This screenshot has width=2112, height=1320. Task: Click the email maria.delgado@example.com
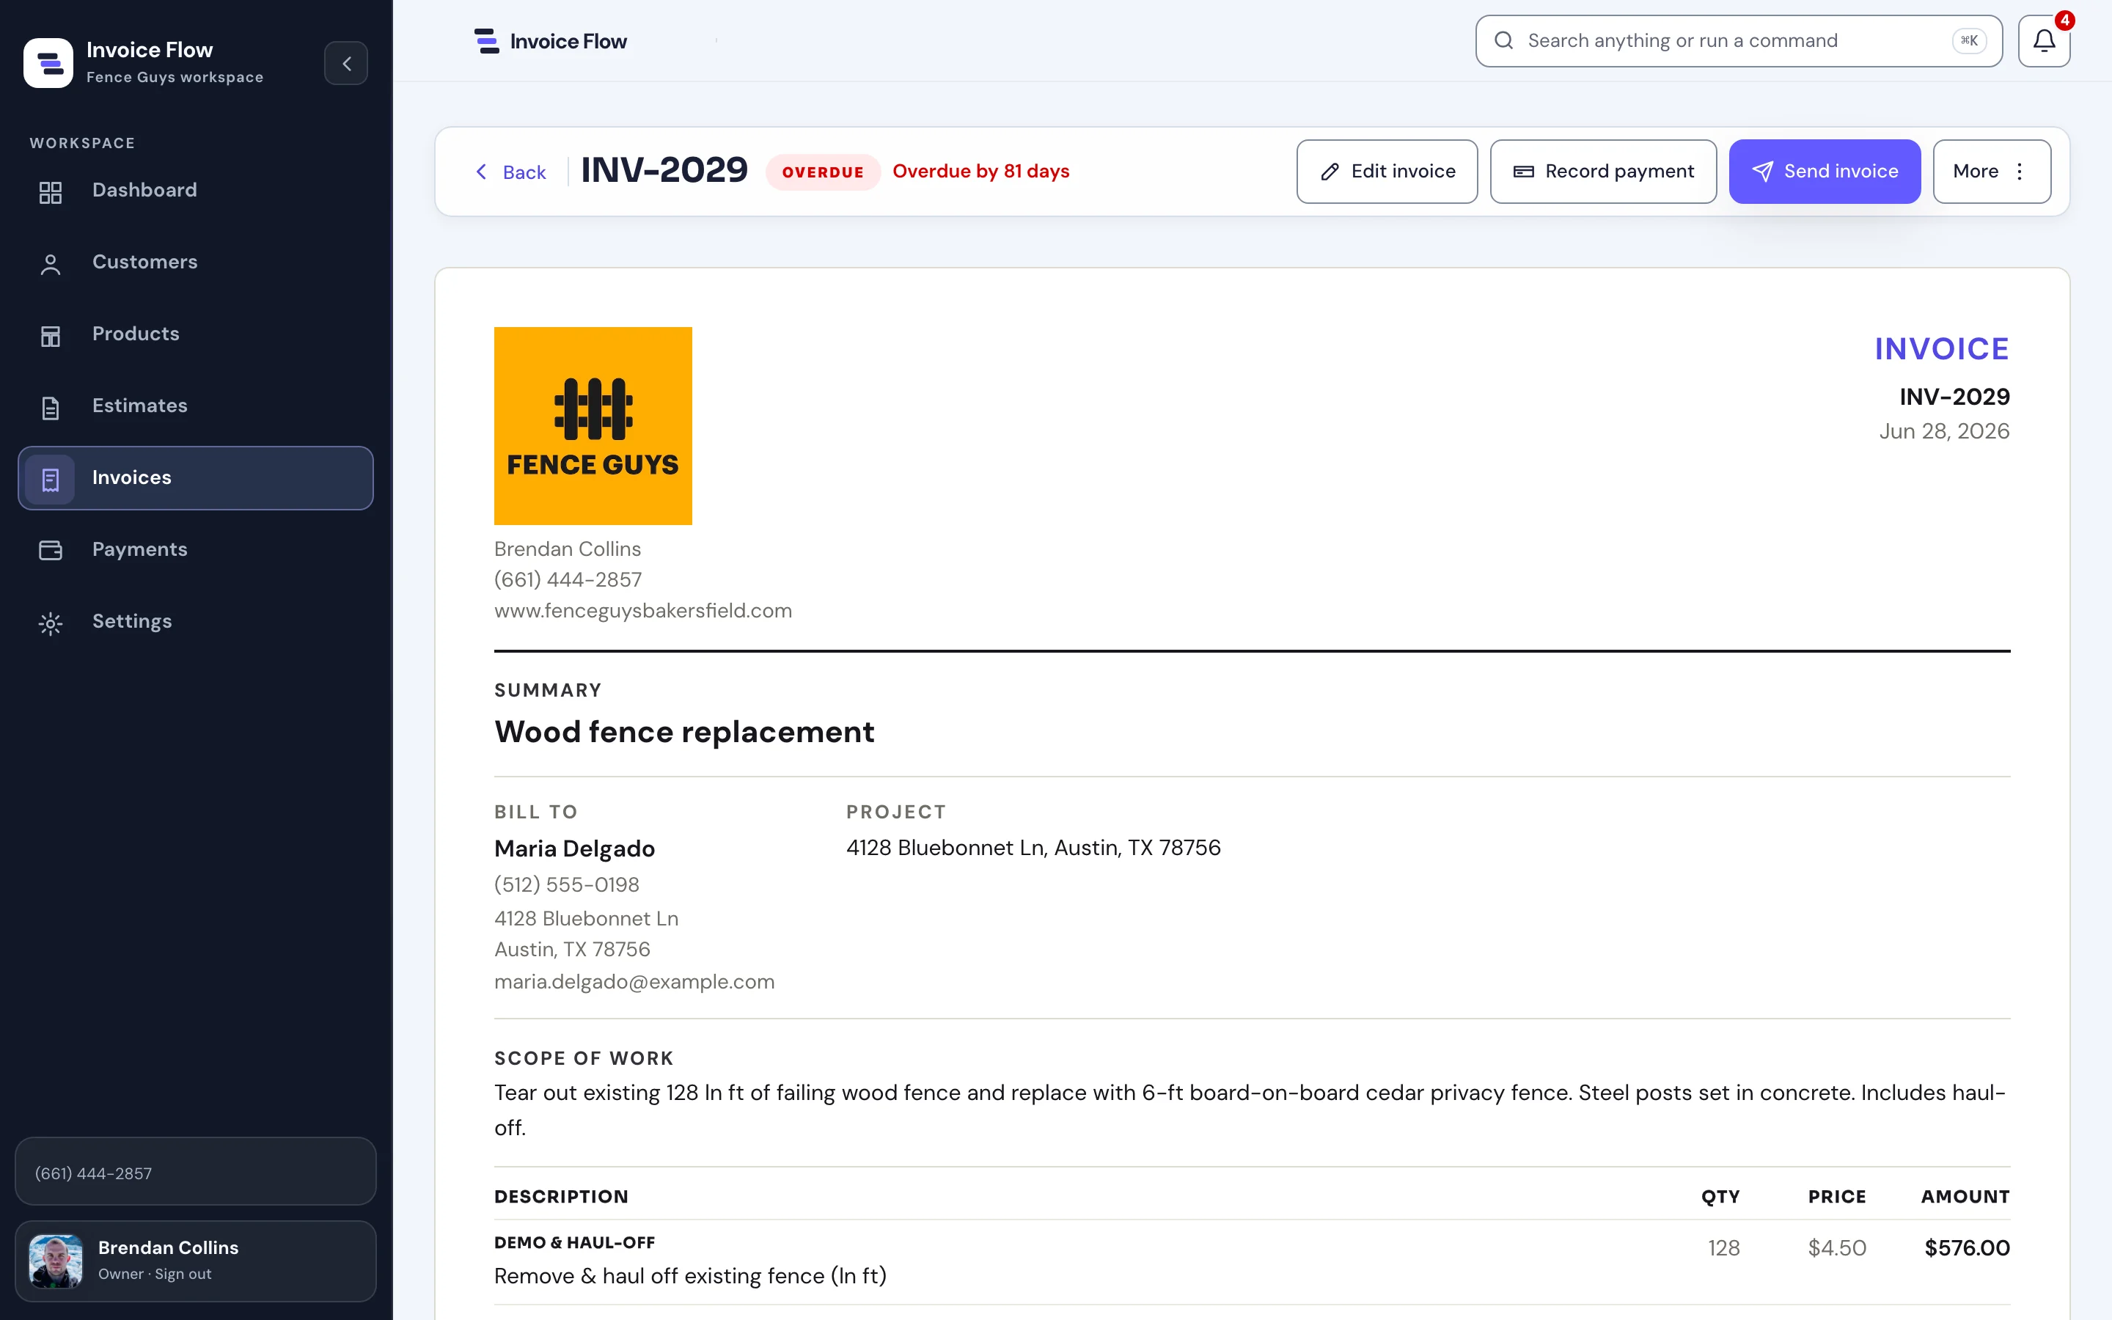[x=634, y=982]
